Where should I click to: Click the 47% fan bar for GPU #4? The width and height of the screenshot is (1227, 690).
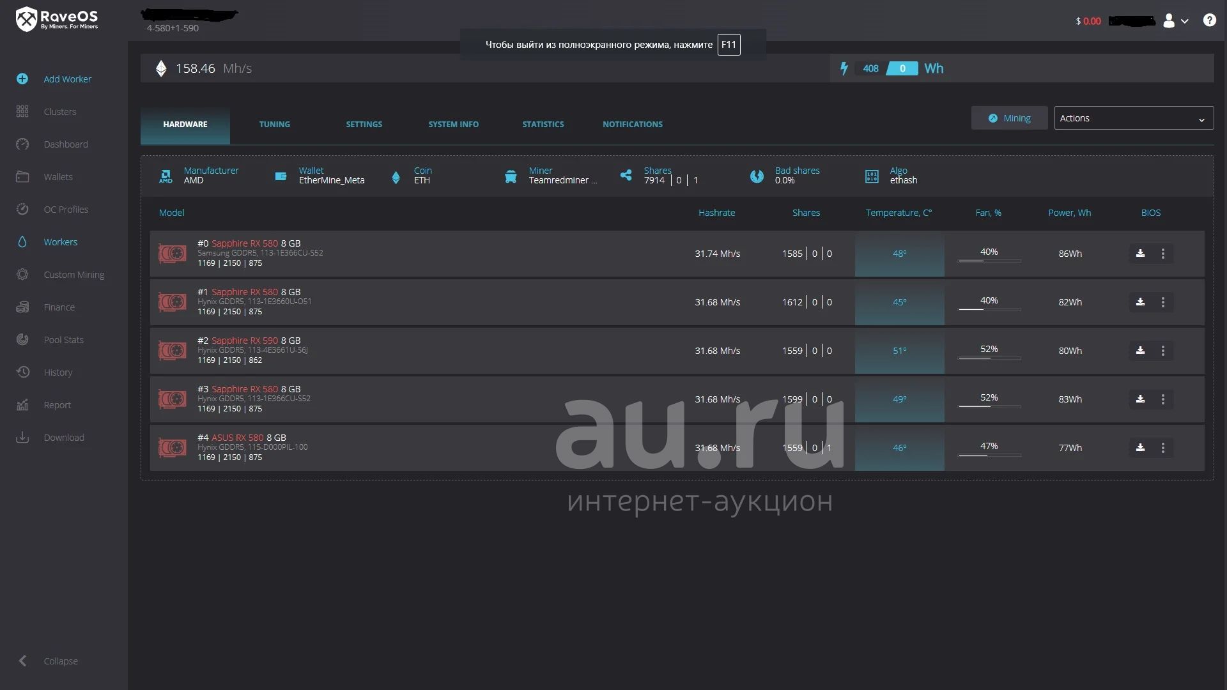(989, 455)
